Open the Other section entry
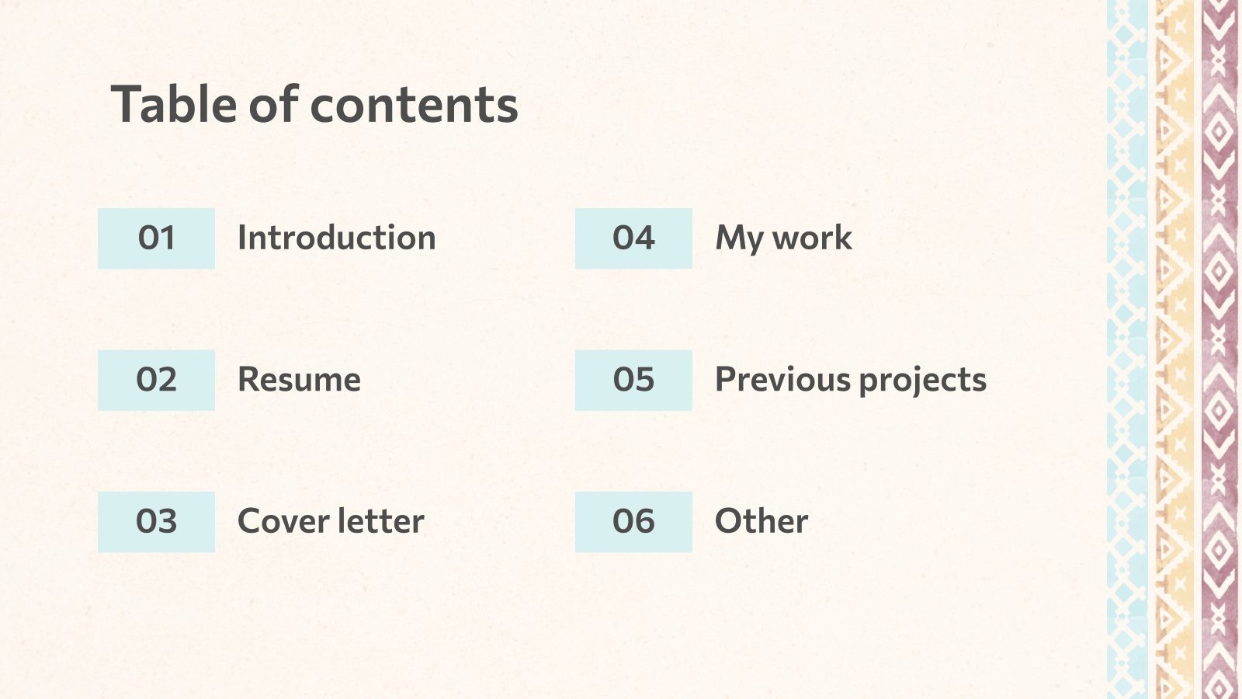 (761, 521)
